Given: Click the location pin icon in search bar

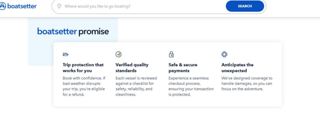Looking at the screenshot, I should tap(59, 6).
